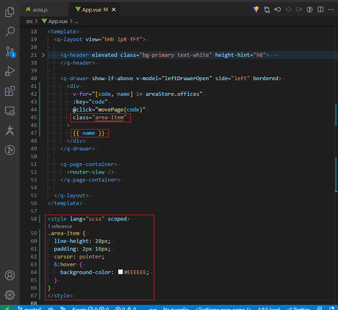
Task: Click the cursor: pointer; declaration
Action: pyautogui.click(x=79, y=257)
